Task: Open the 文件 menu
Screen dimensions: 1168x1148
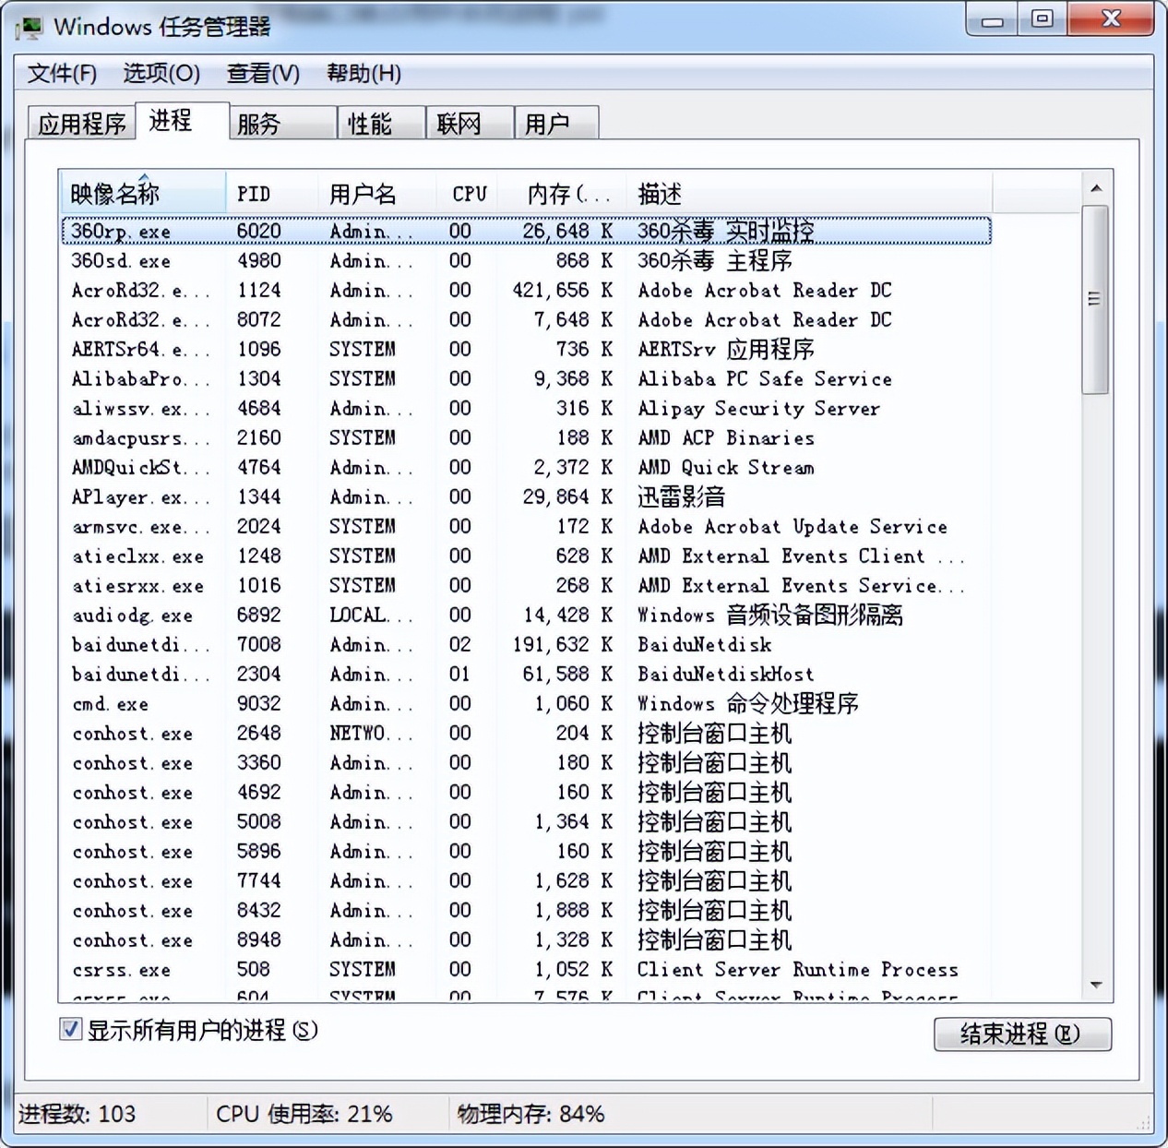Action: (x=63, y=73)
